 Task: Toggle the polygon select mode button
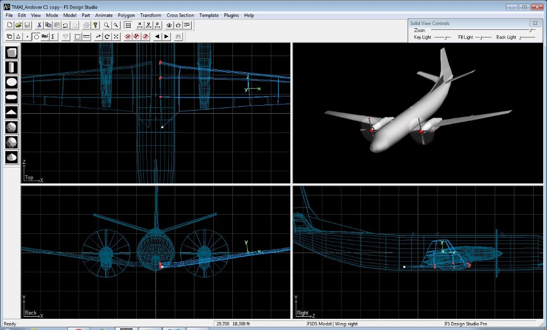click(x=18, y=36)
